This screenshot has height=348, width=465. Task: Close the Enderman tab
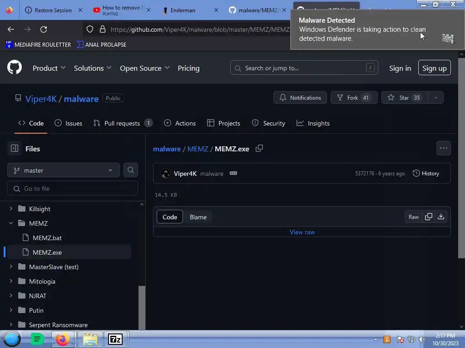[x=216, y=10]
